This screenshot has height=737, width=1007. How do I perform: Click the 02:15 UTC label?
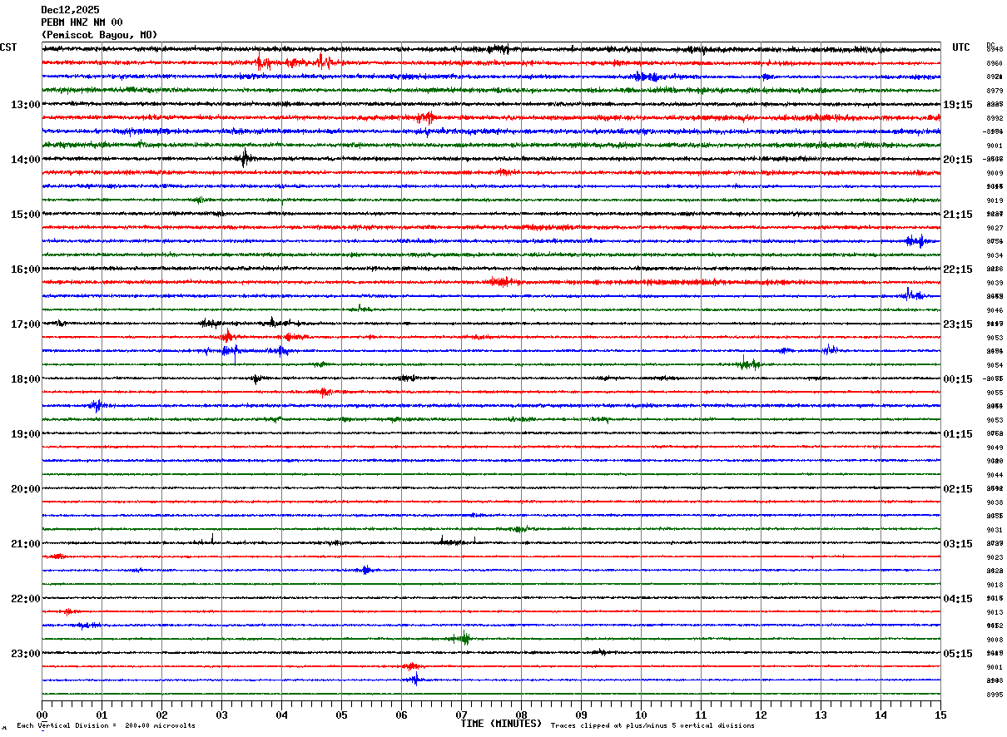coord(958,489)
